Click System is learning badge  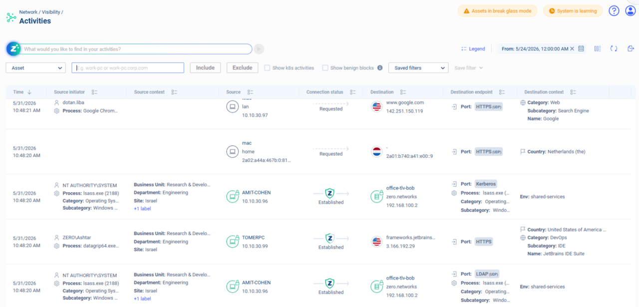pyautogui.click(x=573, y=11)
